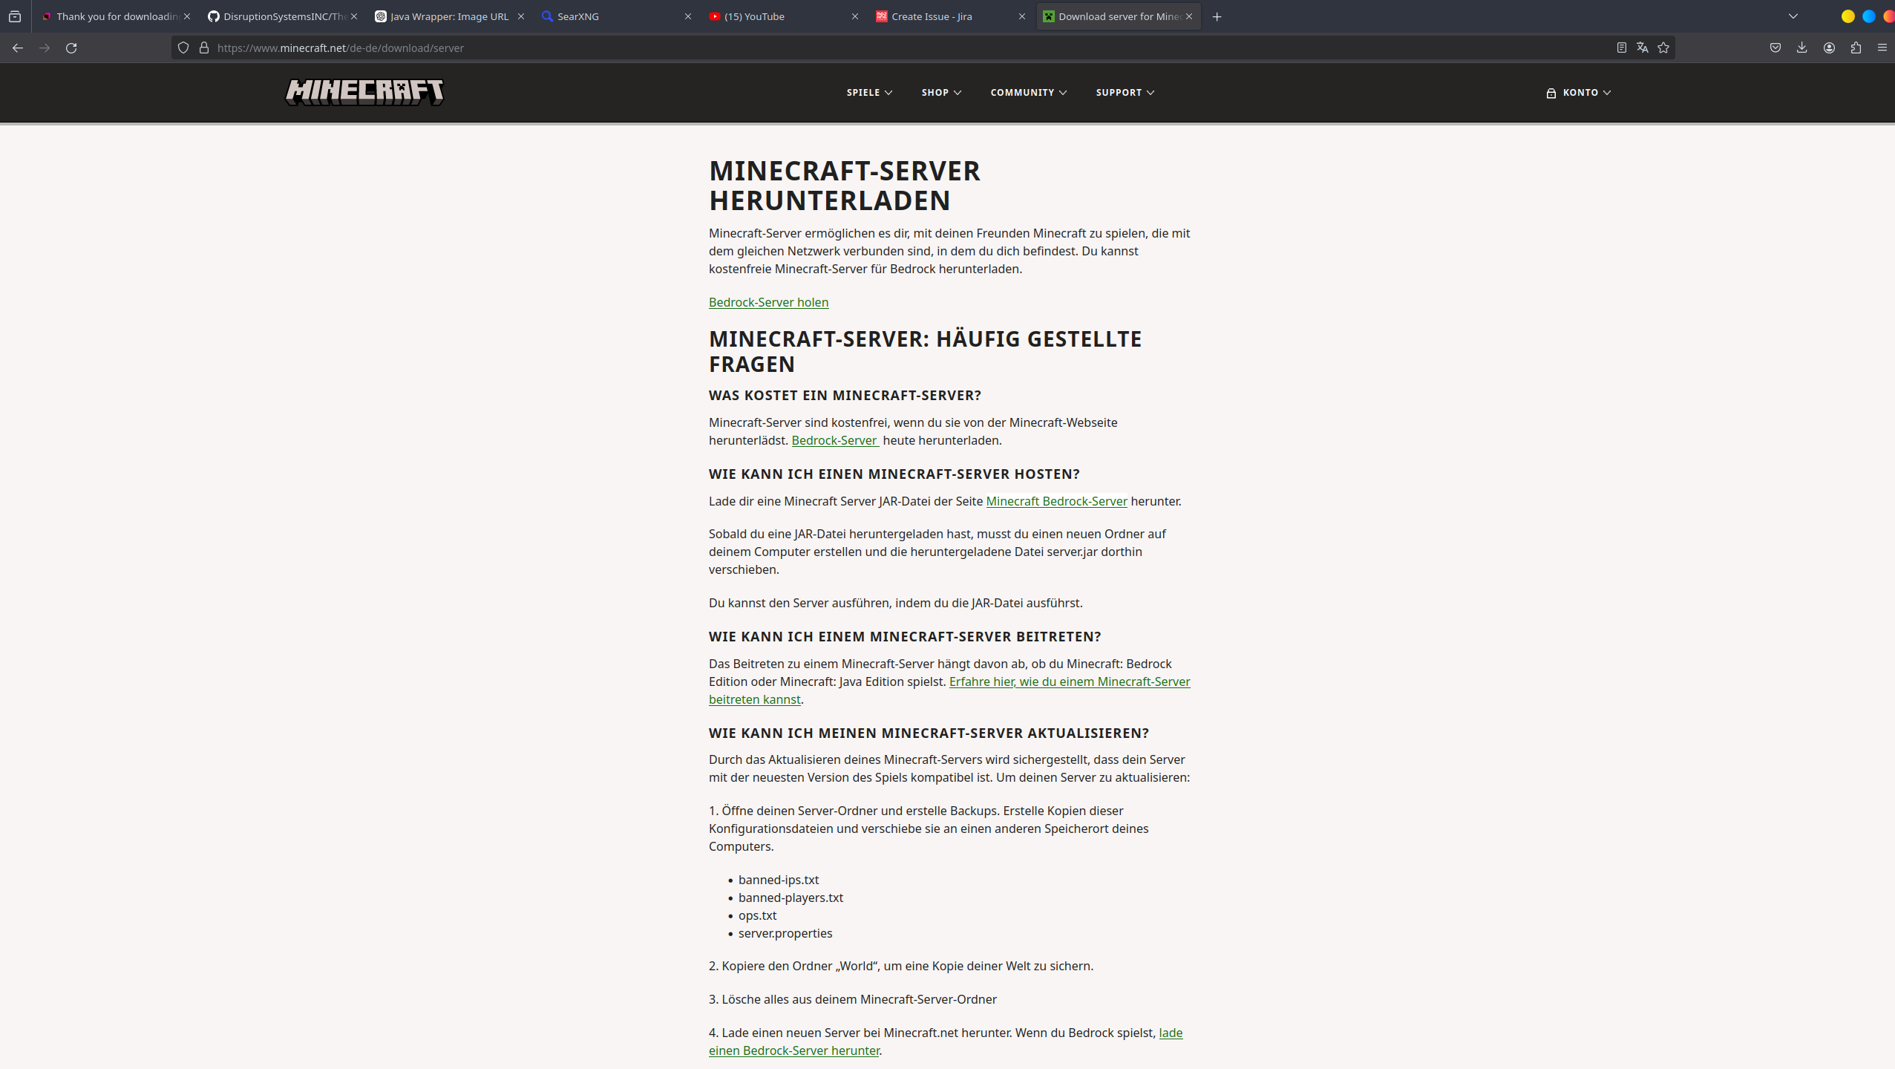The width and height of the screenshot is (1895, 1069).
Task: Expand the SPIELE dropdown menu
Action: (x=869, y=93)
